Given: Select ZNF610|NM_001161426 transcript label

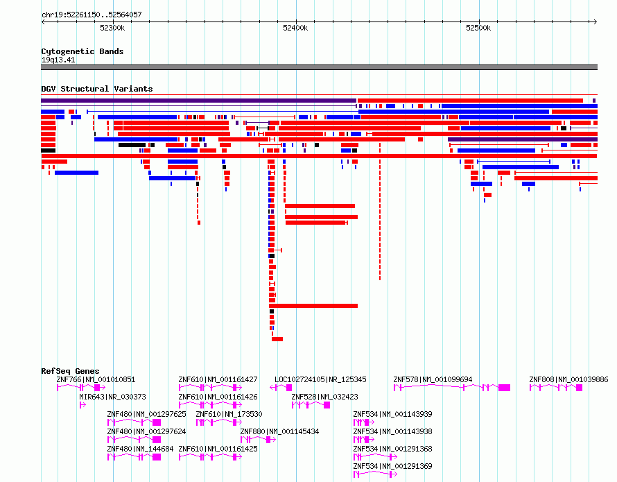Looking at the screenshot, I should pyautogui.click(x=218, y=397).
